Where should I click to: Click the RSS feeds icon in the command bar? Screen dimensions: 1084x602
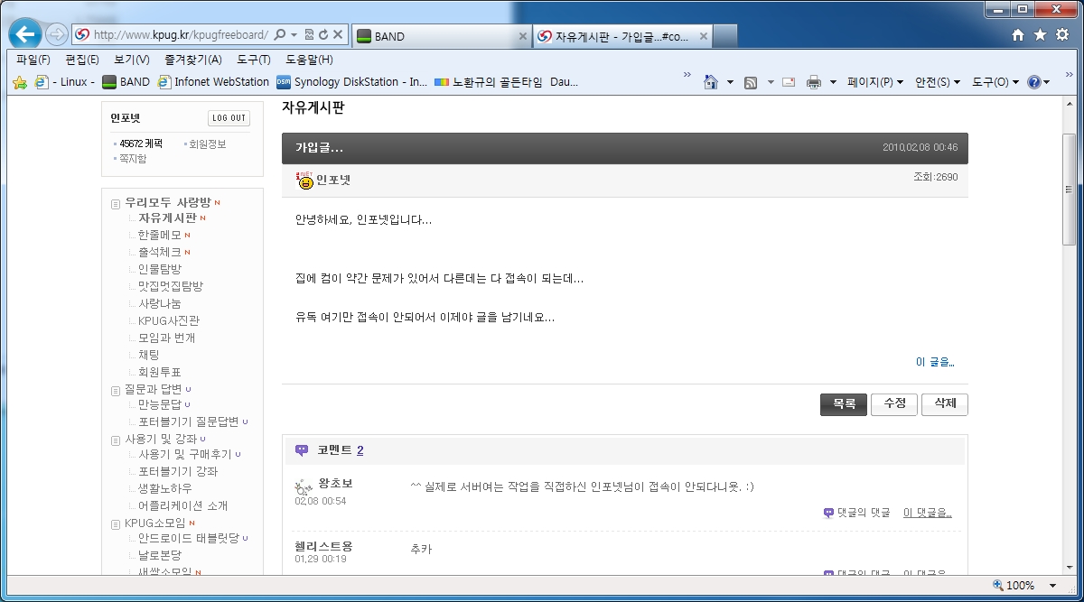click(751, 82)
